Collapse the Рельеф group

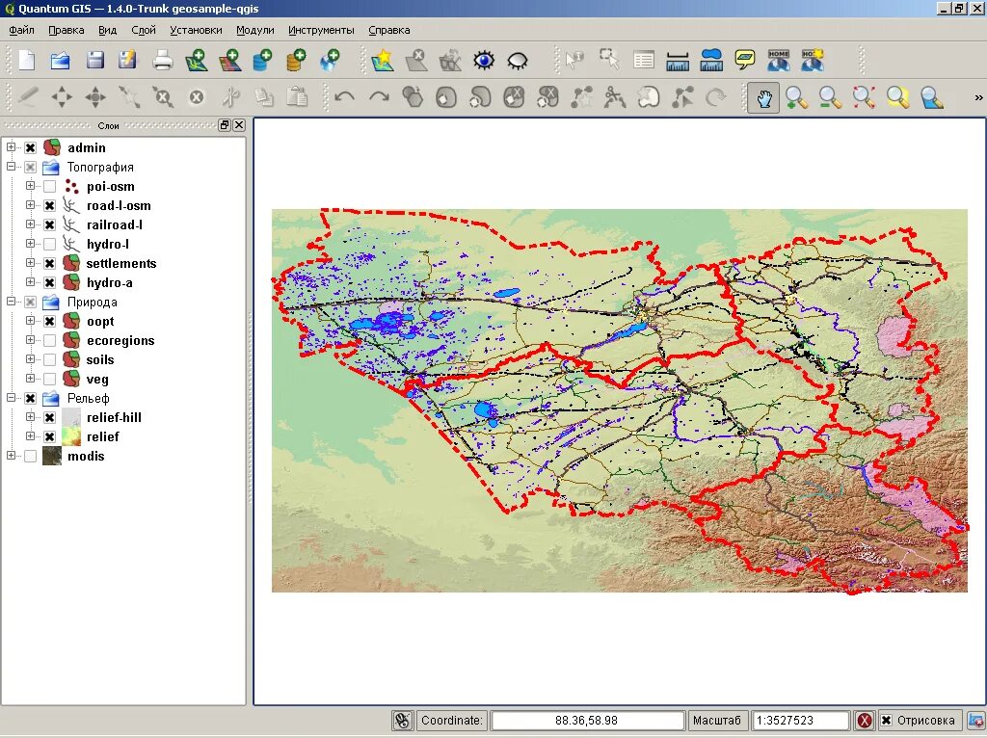click(11, 397)
